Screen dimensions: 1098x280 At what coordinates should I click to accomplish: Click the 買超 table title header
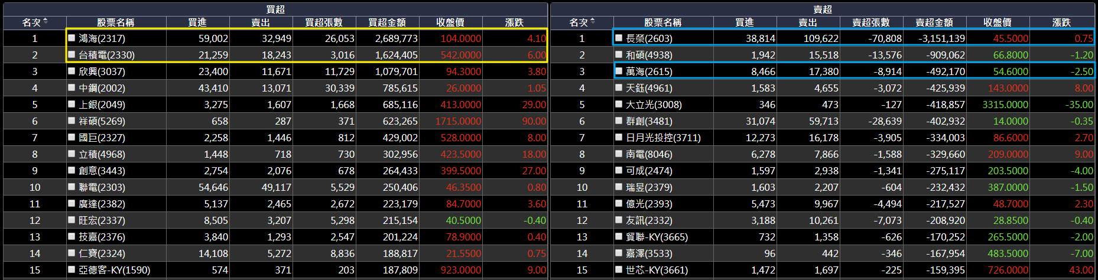click(275, 9)
